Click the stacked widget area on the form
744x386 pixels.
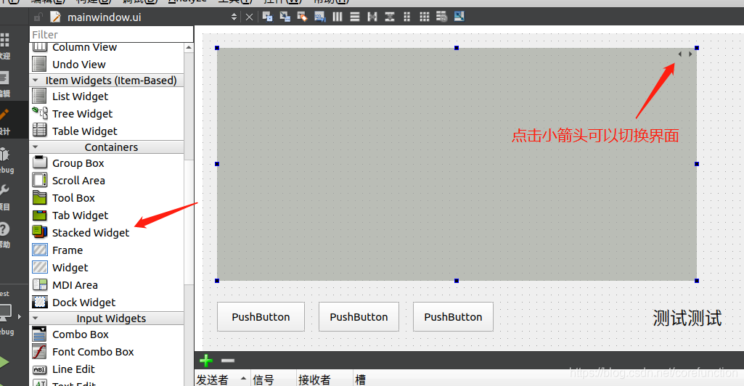457,164
